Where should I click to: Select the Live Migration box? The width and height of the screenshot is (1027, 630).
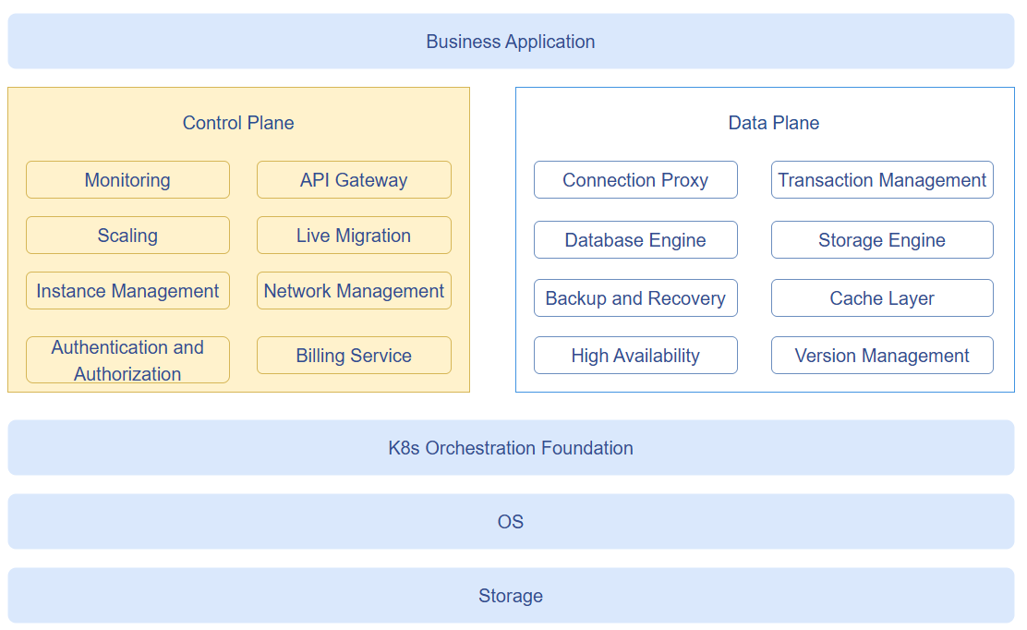(x=354, y=236)
